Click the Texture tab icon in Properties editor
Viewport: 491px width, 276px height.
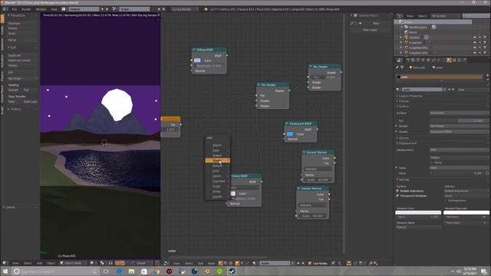(x=454, y=60)
